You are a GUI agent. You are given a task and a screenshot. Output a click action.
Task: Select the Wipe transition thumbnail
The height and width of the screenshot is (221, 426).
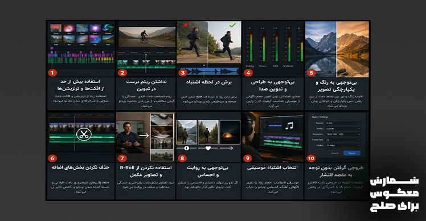pyautogui.click(x=108, y=39)
